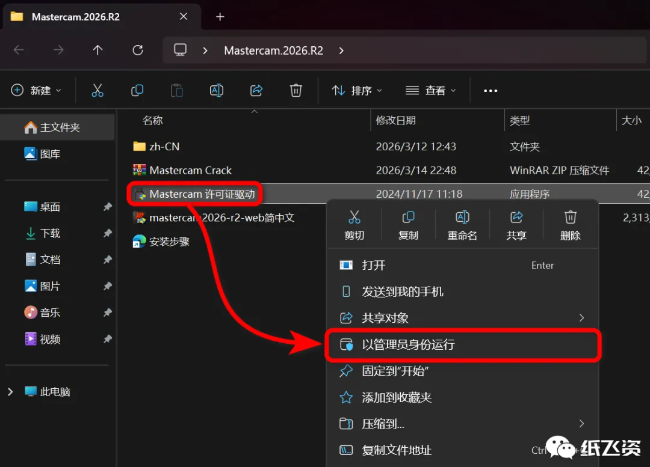Go up one folder level
This screenshot has width=650, height=467.
click(98, 50)
